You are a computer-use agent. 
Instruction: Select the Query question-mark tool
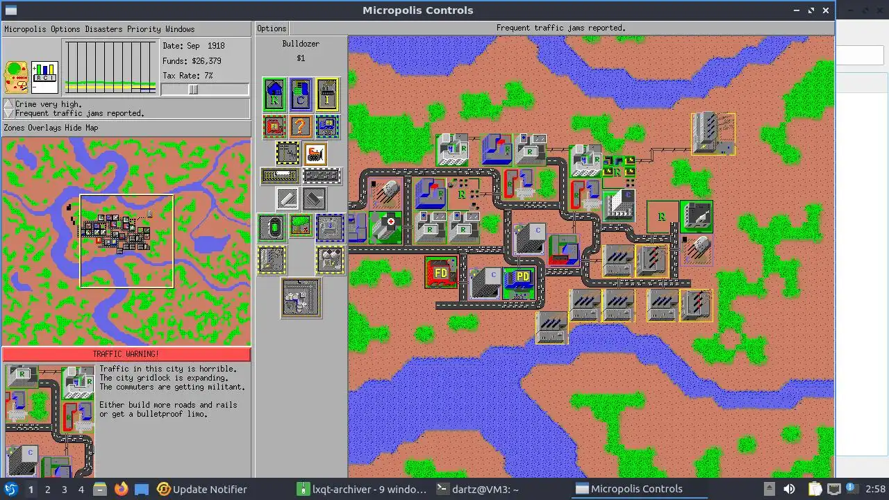point(301,126)
